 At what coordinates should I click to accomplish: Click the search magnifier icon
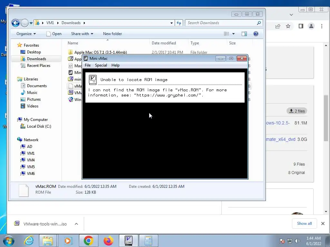[259, 23]
